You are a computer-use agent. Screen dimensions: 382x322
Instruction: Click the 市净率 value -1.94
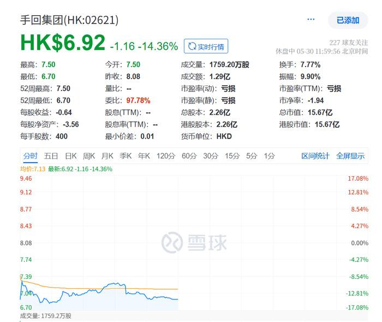coord(315,100)
